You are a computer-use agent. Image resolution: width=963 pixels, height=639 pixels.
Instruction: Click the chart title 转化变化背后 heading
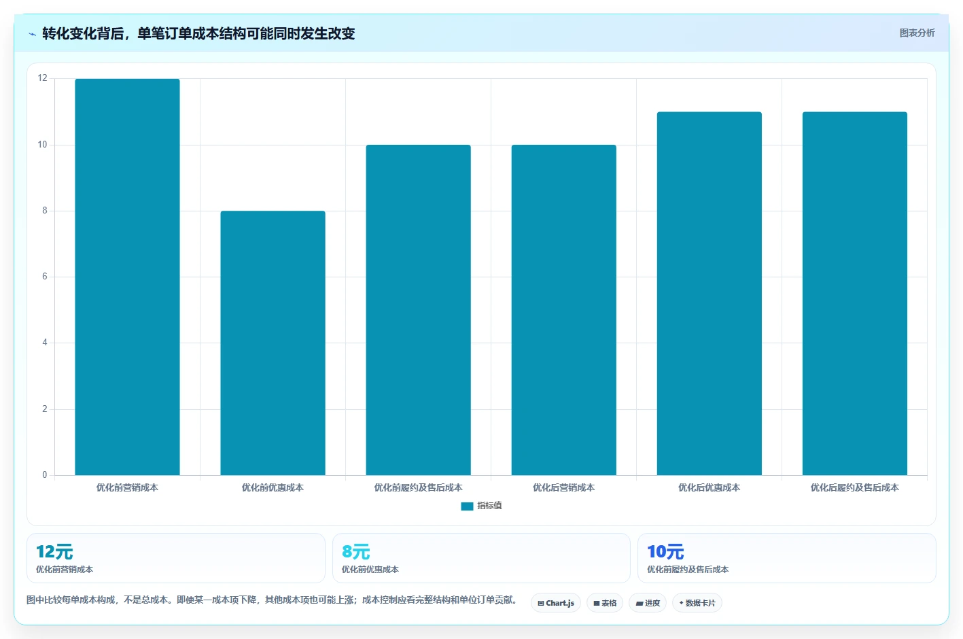click(x=198, y=33)
